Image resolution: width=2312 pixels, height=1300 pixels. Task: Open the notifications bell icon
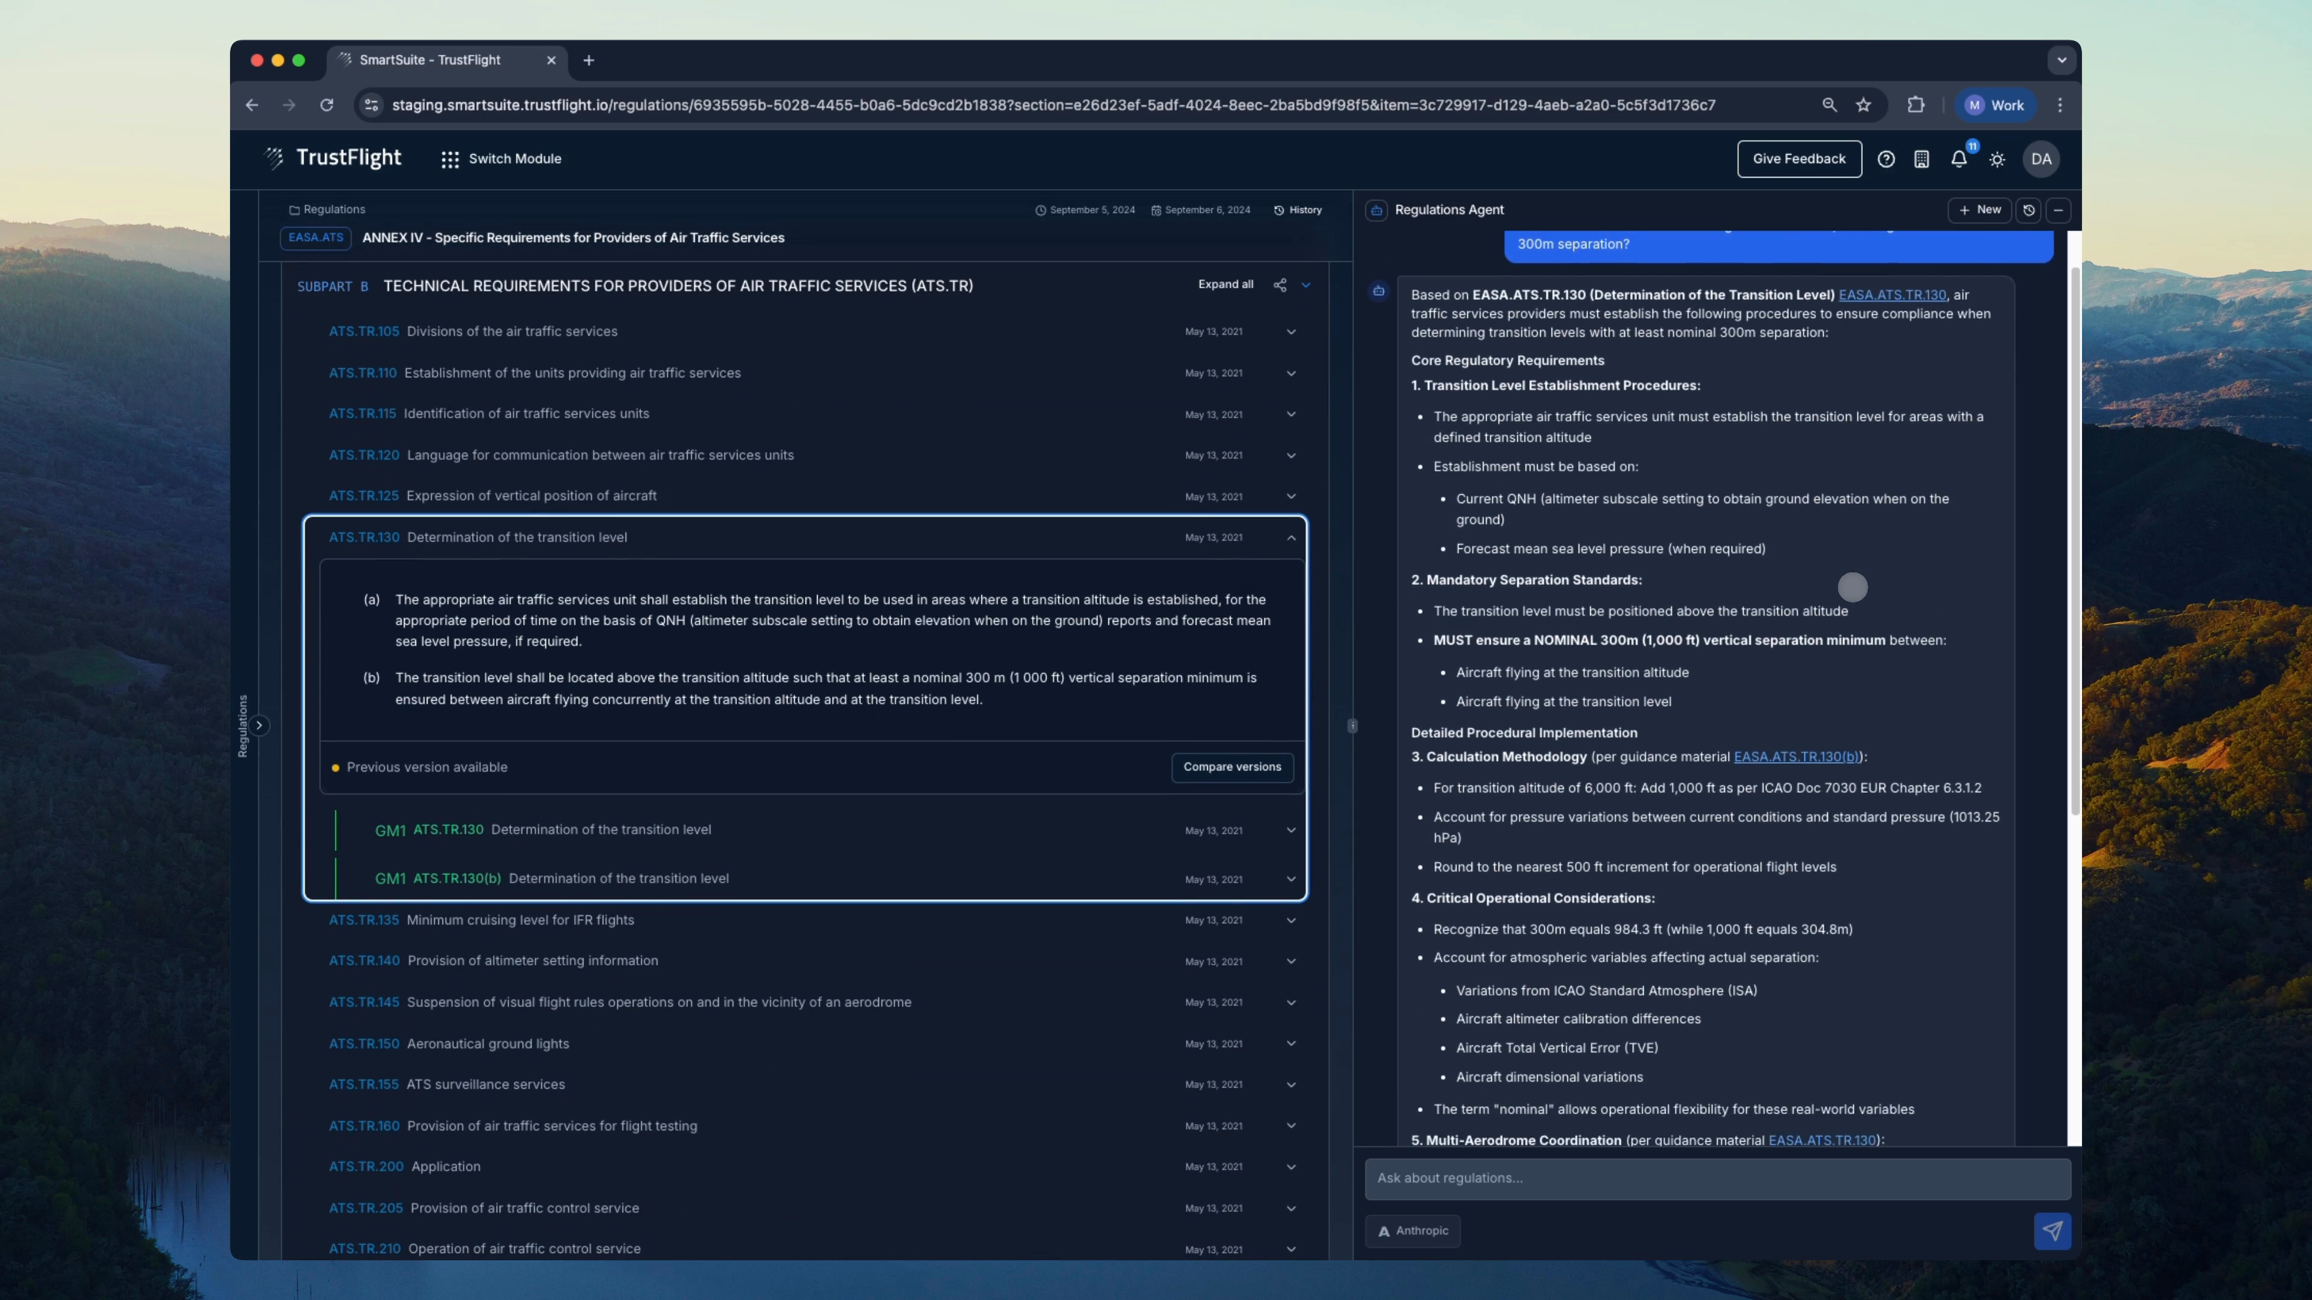pyautogui.click(x=1959, y=159)
